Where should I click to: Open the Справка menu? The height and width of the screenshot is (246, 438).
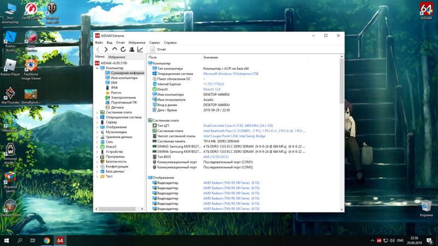coord(170,43)
